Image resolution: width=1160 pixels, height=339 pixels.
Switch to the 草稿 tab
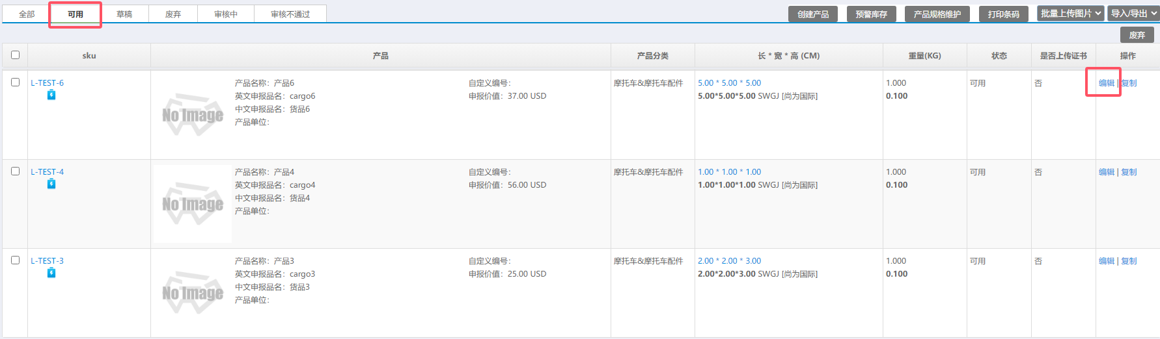[x=124, y=14]
